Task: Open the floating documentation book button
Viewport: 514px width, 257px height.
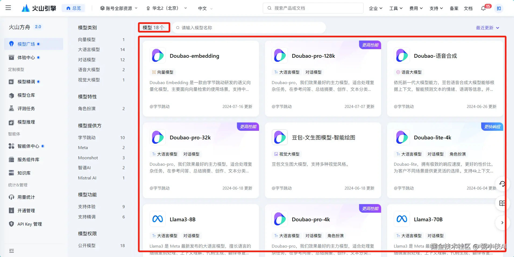Action: [502, 203]
